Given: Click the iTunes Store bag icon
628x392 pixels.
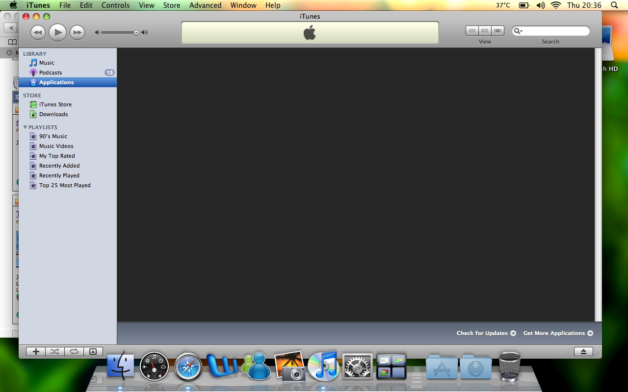Looking at the screenshot, I should coord(33,104).
